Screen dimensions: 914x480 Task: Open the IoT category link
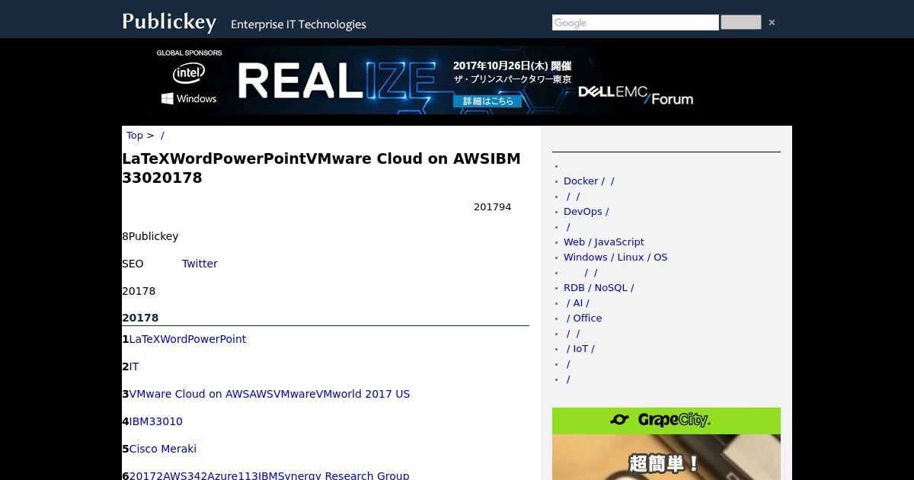pos(579,349)
